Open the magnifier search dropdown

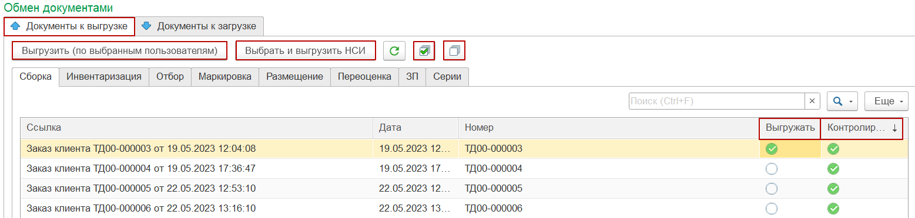[843, 101]
